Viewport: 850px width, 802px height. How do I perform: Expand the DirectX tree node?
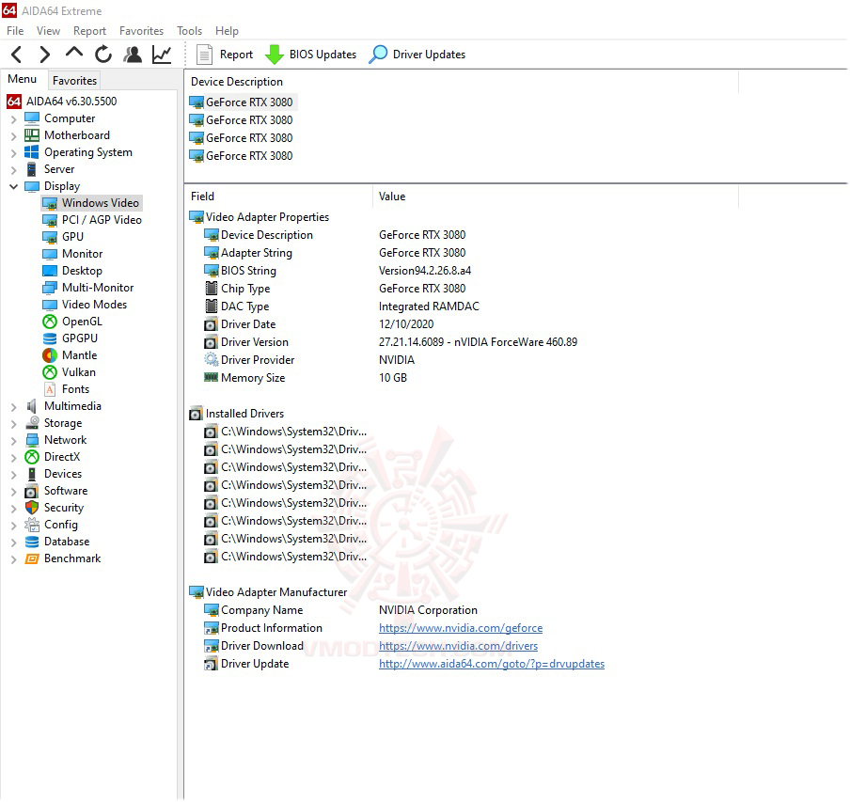pyautogui.click(x=13, y=457)
